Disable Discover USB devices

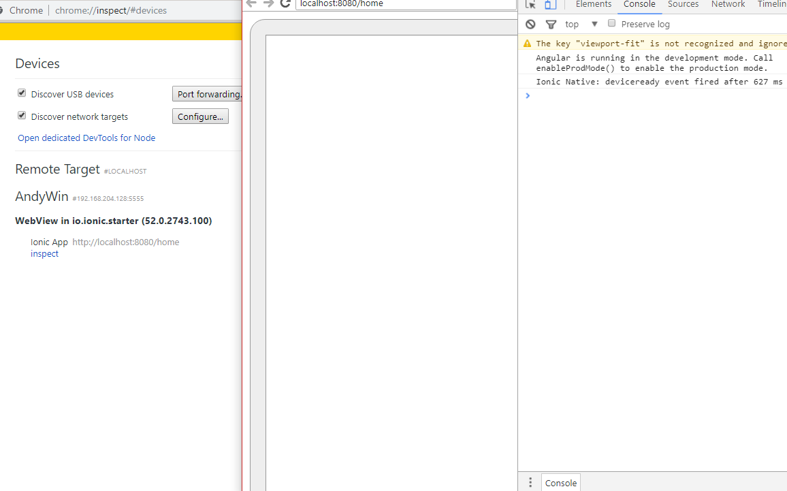pos(21,93)
